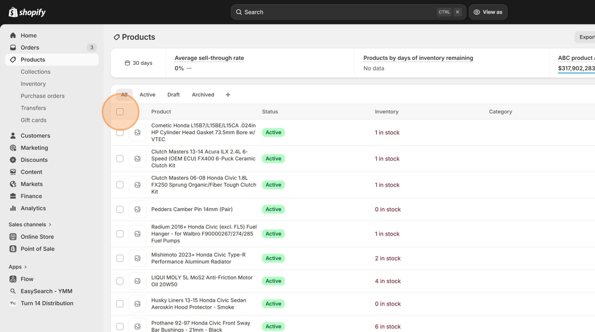Click the View as button

(x=488, y=12)
